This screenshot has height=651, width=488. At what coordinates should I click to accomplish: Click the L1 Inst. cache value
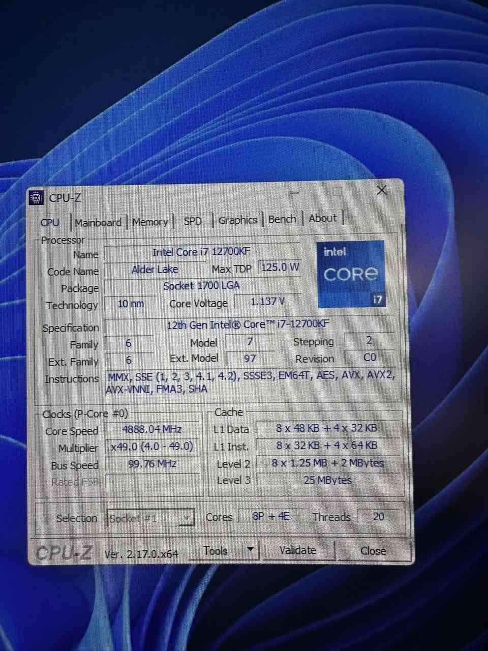(327, 446)
